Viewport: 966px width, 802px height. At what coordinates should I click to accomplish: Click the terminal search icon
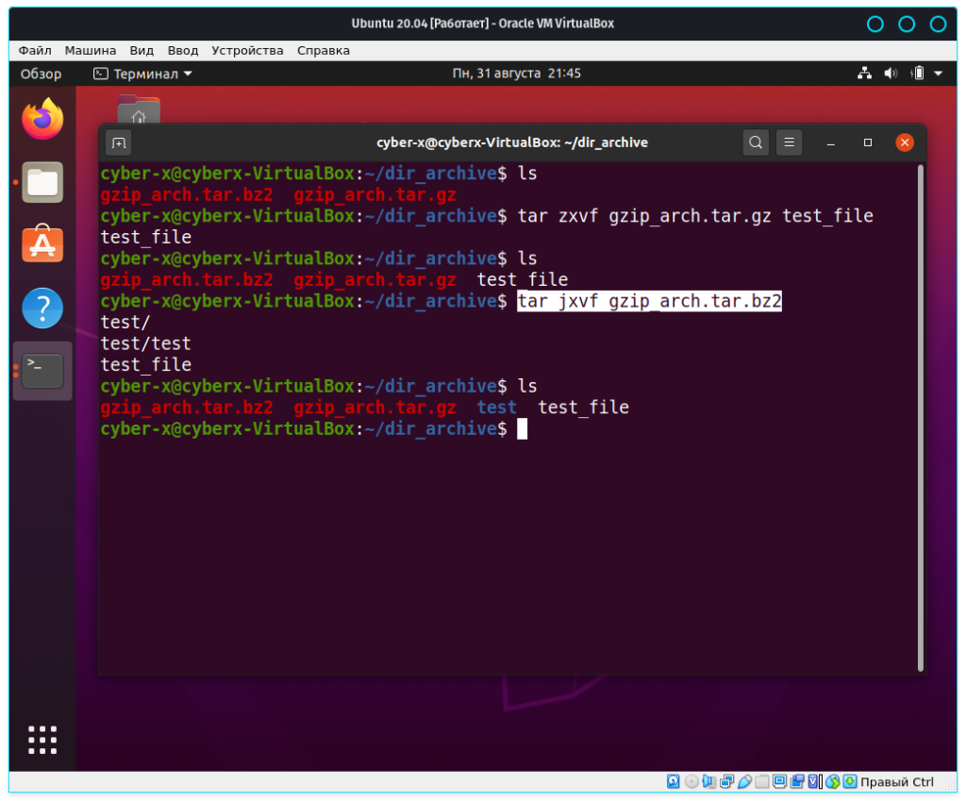756,142
